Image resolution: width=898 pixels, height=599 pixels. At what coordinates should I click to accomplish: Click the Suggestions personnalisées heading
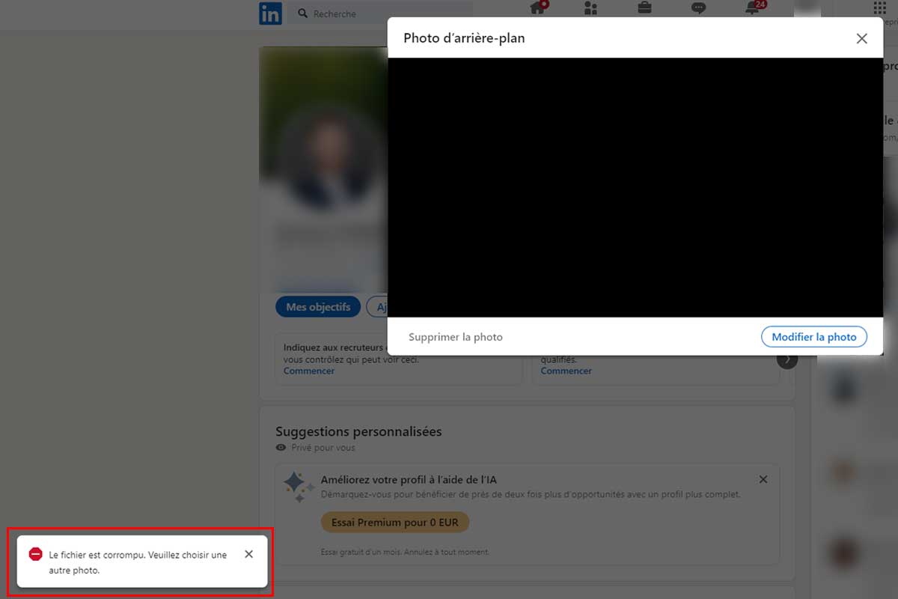358,431
